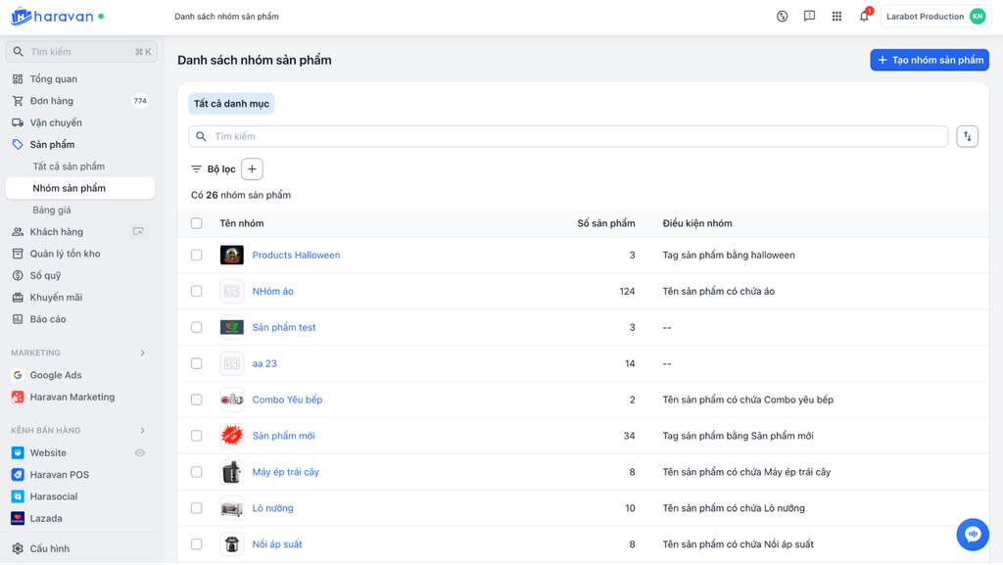Open the support chat bubble
1003x565 pixels.
click(973, 534)
